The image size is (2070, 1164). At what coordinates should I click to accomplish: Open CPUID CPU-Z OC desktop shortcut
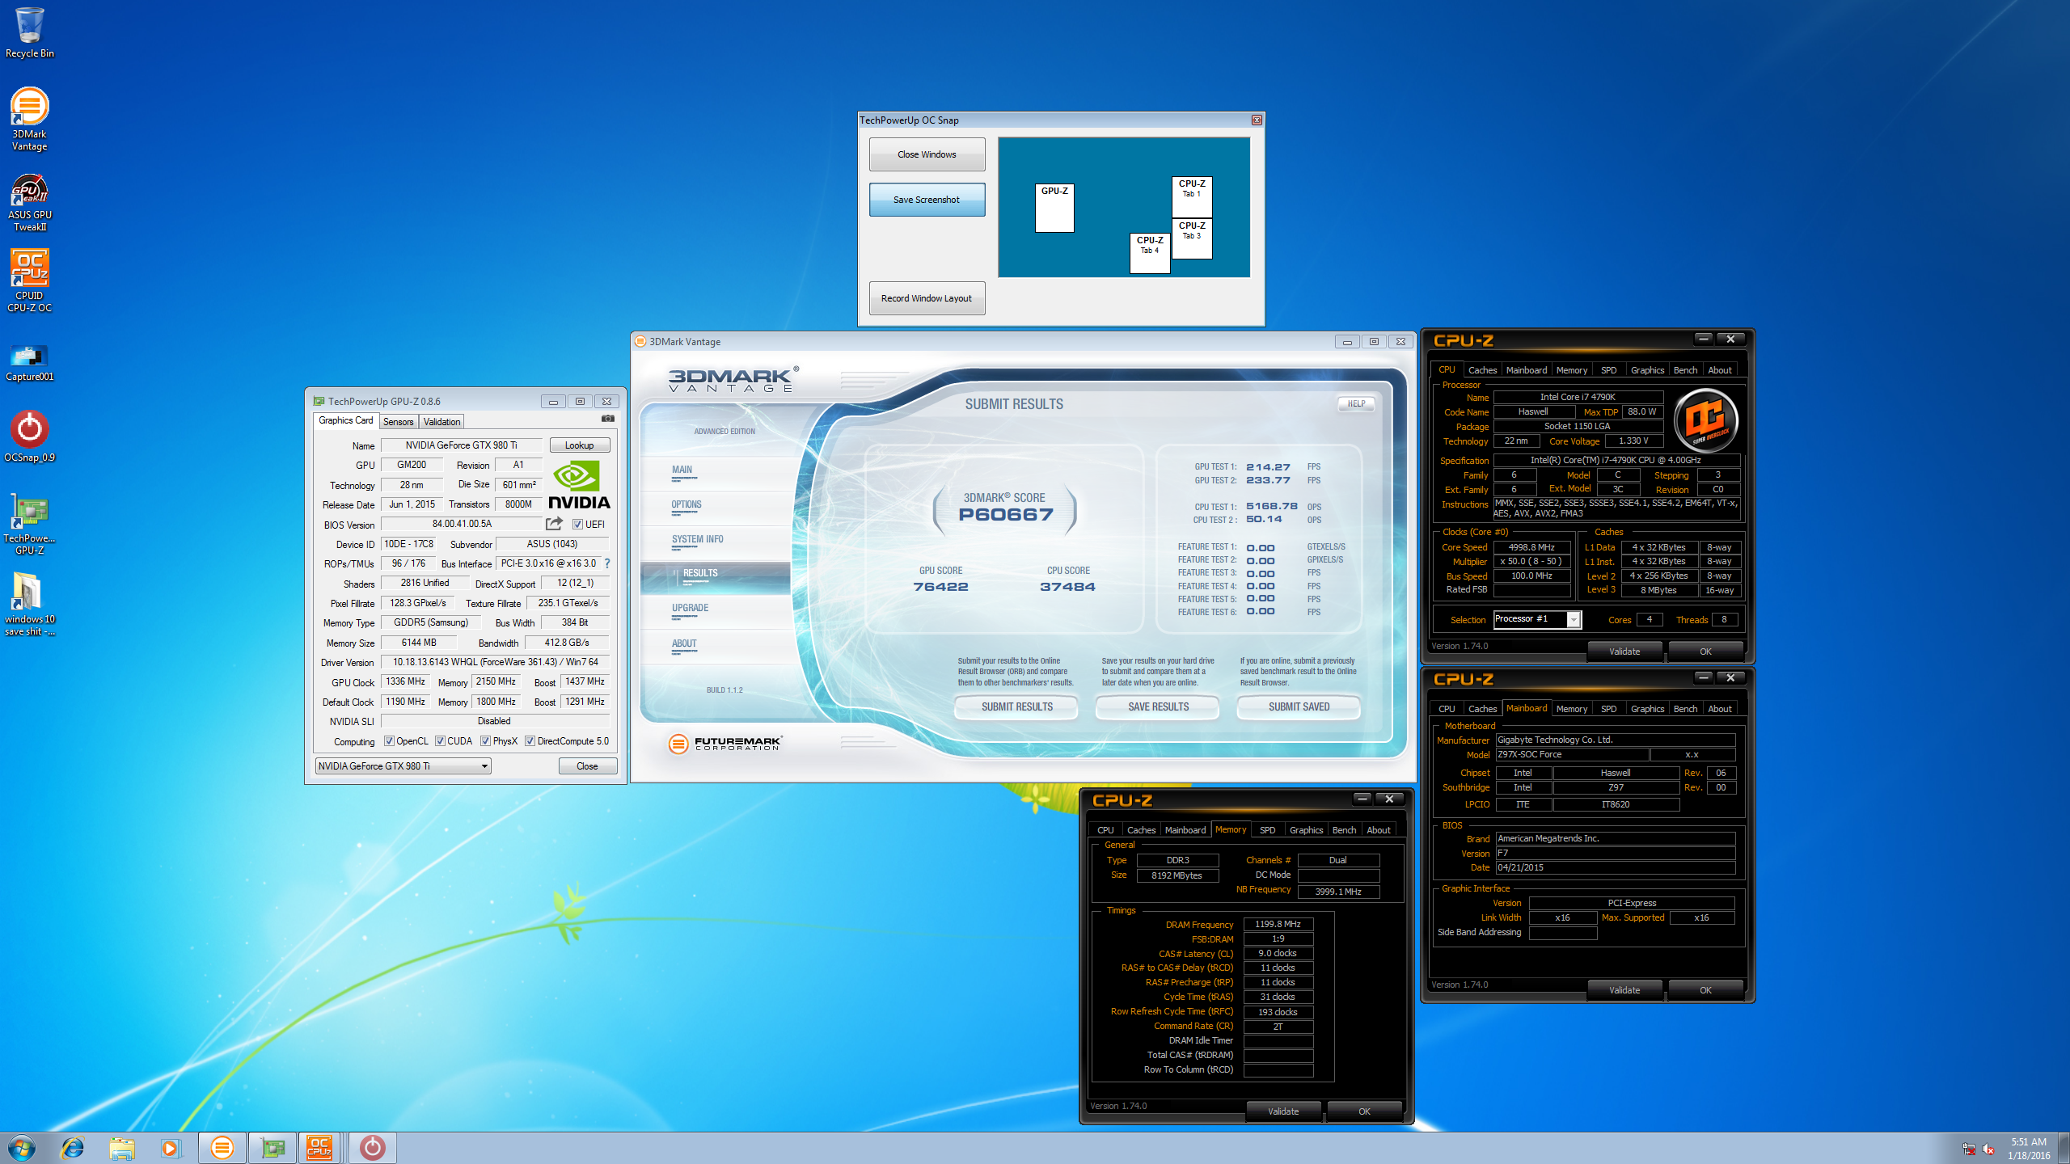(x=29, y=280)
